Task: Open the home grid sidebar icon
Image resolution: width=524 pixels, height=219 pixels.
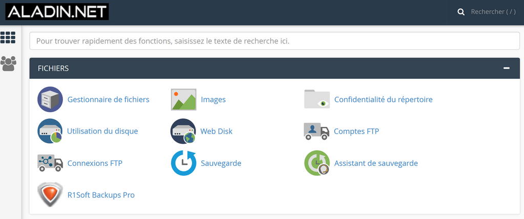Action: pos(8,37)
